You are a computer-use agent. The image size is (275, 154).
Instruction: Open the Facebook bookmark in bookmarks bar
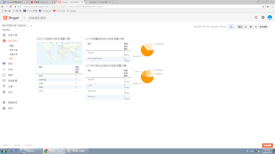(x=45, y=11)
